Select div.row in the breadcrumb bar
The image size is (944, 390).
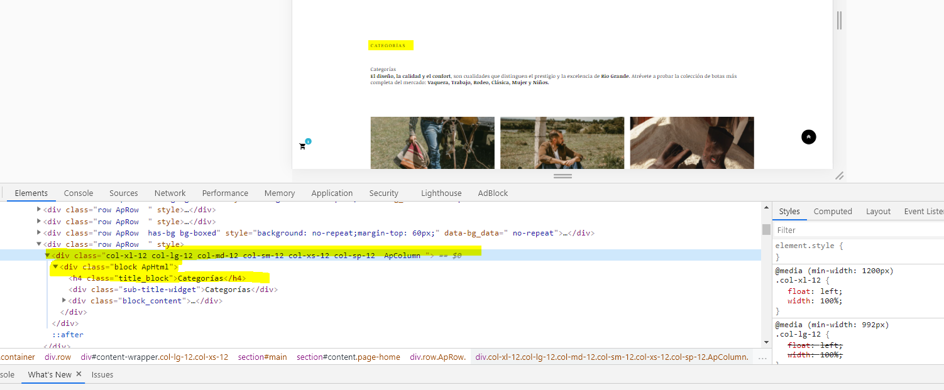(x=58, y=357)
